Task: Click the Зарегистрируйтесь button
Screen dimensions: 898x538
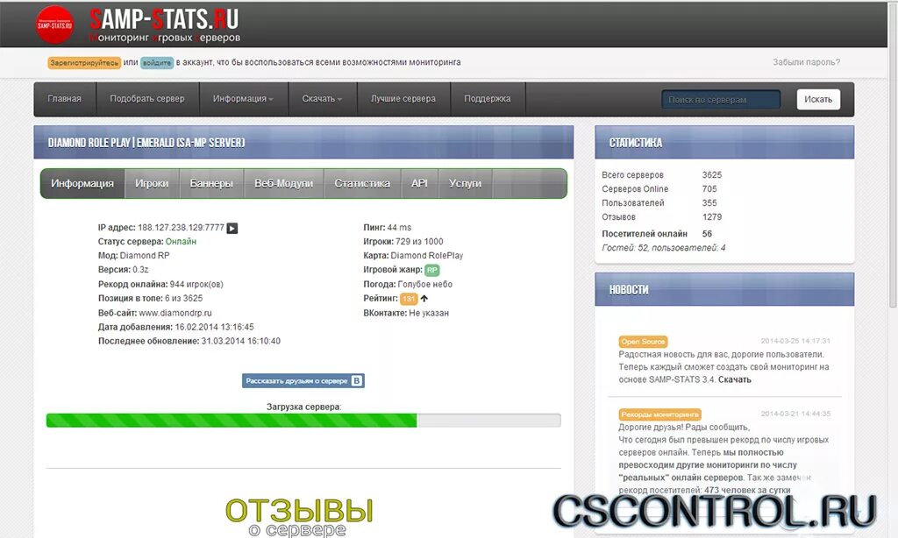Action: click(84, 63)
